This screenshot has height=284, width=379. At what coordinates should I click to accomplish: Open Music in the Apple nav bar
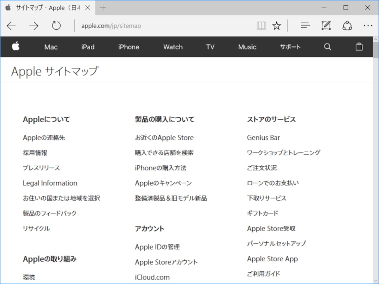(247, 47)
